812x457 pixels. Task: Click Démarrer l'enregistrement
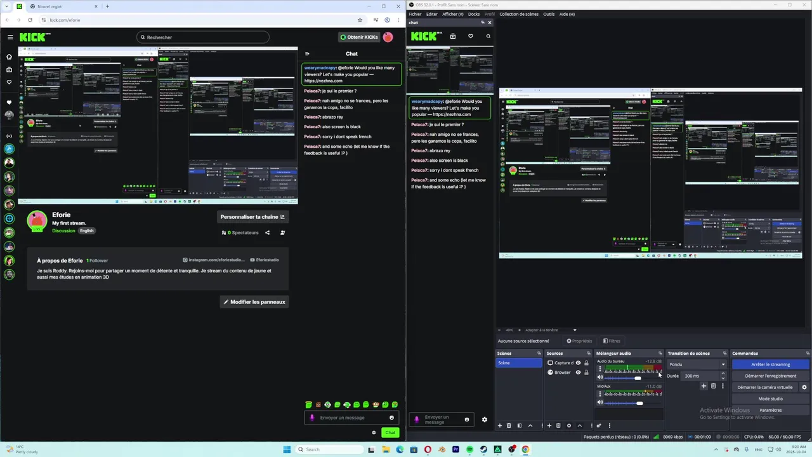coord(771,376)
